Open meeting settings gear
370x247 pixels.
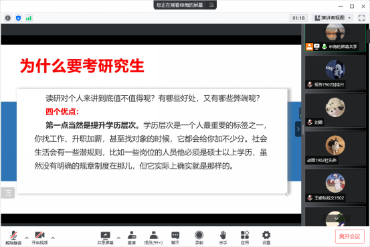click(x=266, y=238)
